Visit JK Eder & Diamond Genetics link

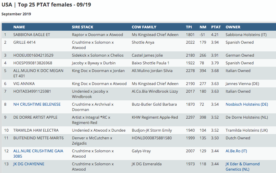[x=242, y=167]
